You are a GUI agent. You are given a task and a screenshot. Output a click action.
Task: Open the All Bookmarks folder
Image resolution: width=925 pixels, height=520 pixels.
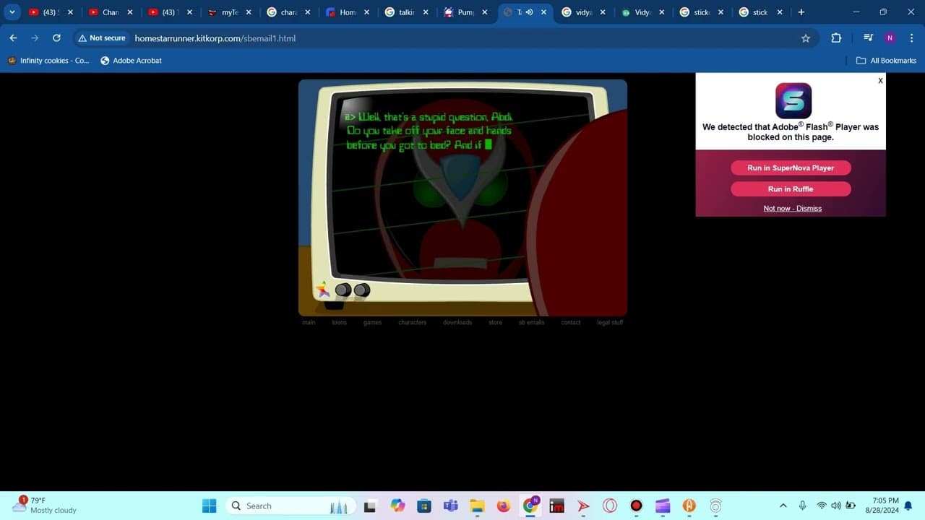[x=886, y=61]
